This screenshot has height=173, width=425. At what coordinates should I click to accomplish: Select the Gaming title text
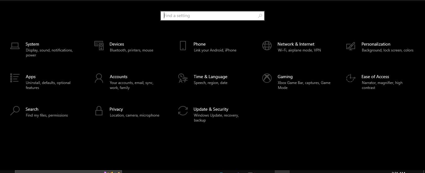(x=285, y=77)
